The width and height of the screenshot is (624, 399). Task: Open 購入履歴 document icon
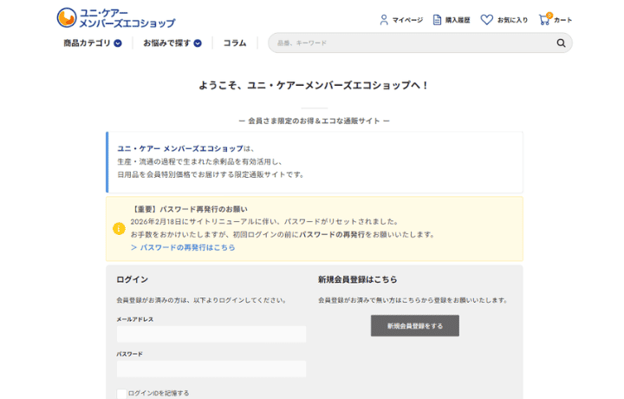[438, 19]
